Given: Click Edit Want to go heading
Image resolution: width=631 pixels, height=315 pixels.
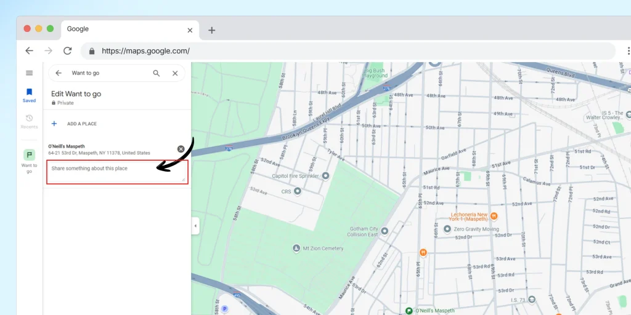Looking at the screenshot, I should [76, 94].
